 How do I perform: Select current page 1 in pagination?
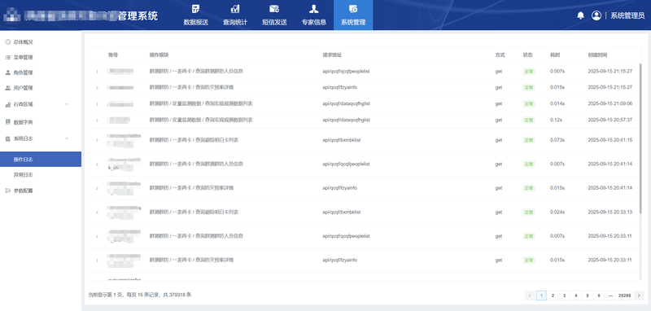pos(541,296)
